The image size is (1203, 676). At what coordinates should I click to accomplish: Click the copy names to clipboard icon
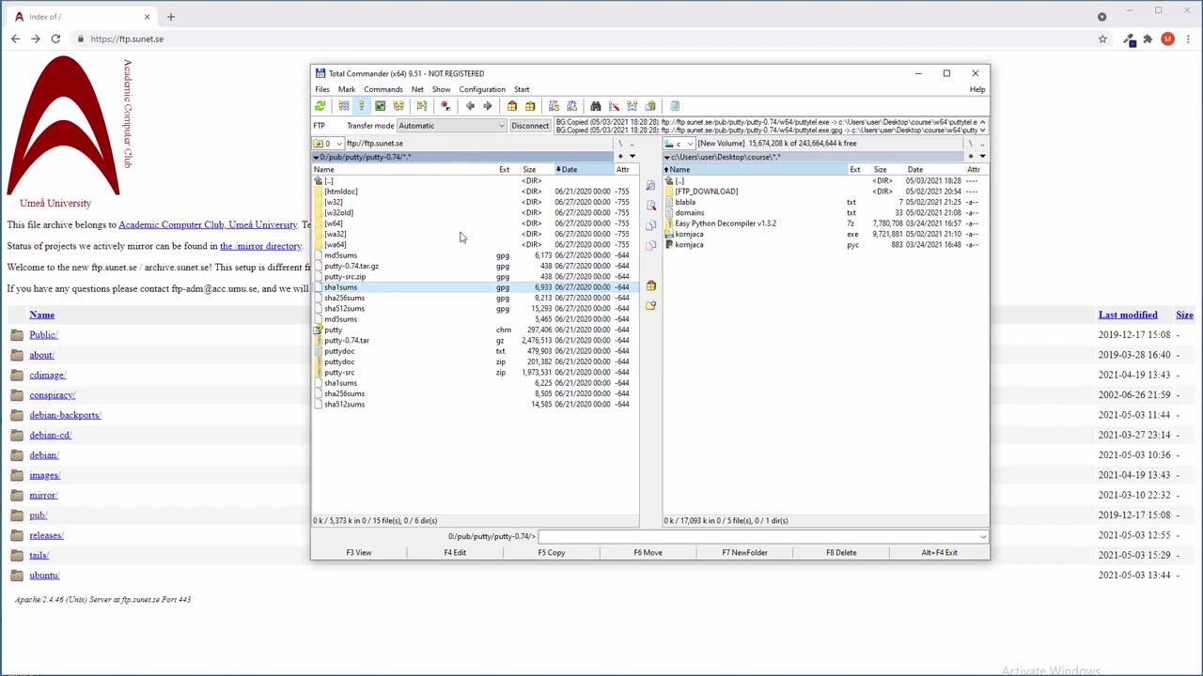[x=649, y=106]
